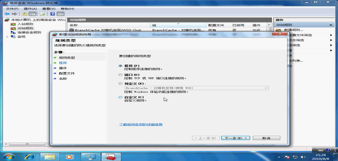Screen dimensions: 338x161
Task: Expand the 监视 tree node
Action: coord(8,37)
